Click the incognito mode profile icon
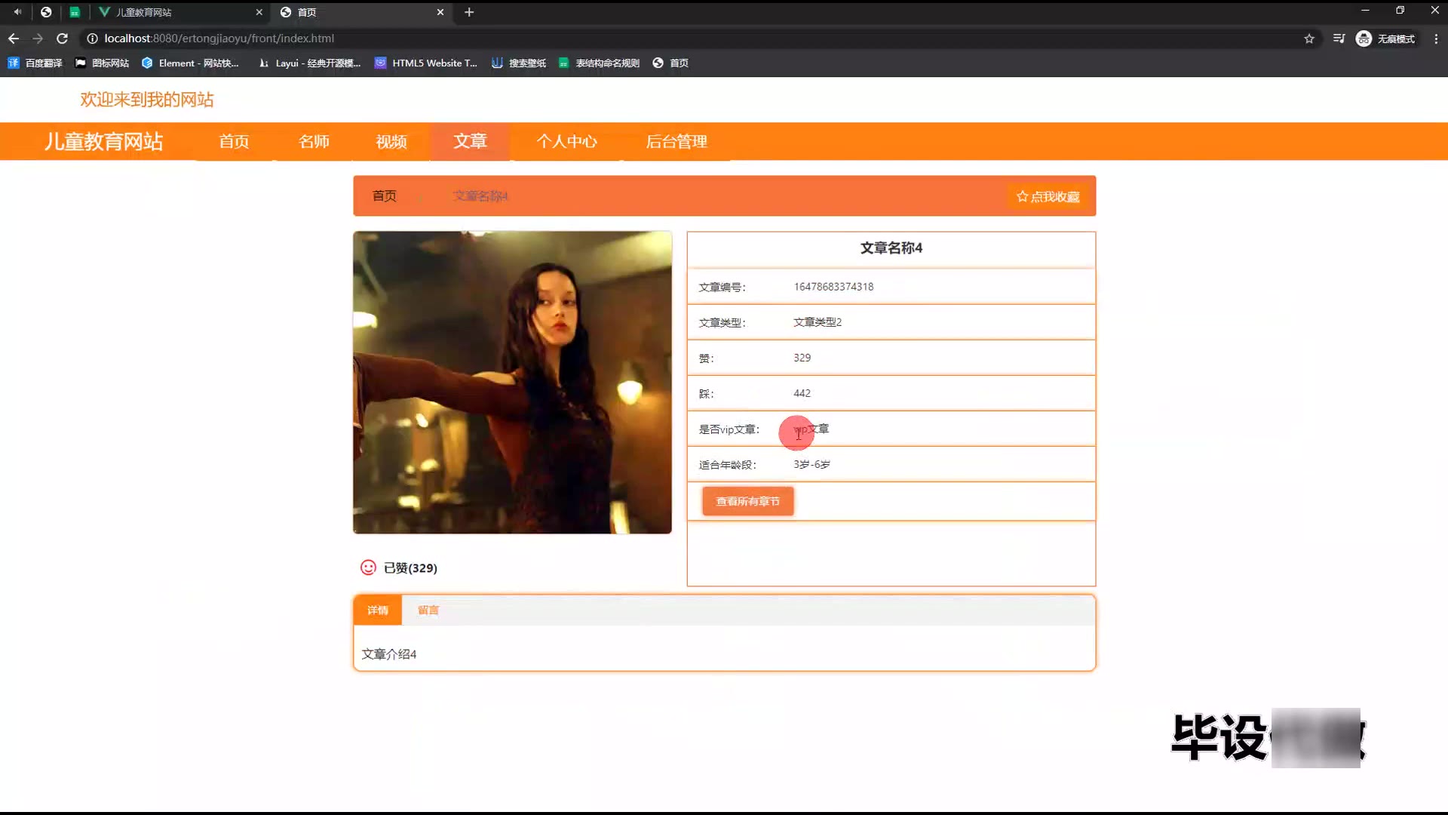The height and width of the screenshot is (815, 1448). (x=1364, y=38)
